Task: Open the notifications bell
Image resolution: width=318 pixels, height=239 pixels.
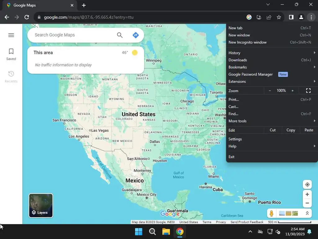Action: tap(309, 232)
